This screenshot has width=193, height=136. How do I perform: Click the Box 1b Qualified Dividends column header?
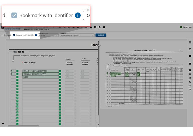click(x=85, y=62)
